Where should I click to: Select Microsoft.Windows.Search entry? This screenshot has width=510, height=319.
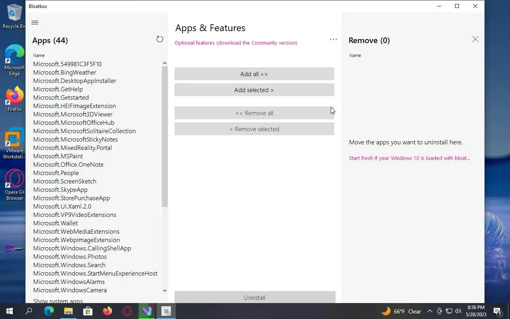[69, 265]
